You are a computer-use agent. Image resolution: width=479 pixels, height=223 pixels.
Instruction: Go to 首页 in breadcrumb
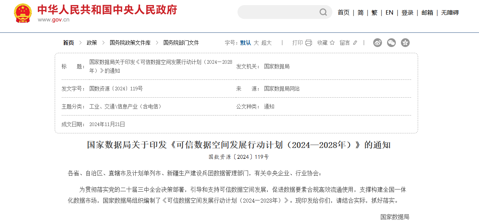(68, 43)
